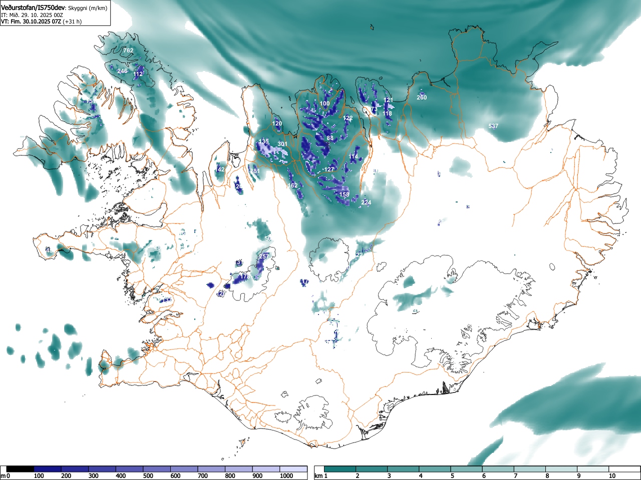
Task: Click the map value 178
Action: [x=244, y=276]
